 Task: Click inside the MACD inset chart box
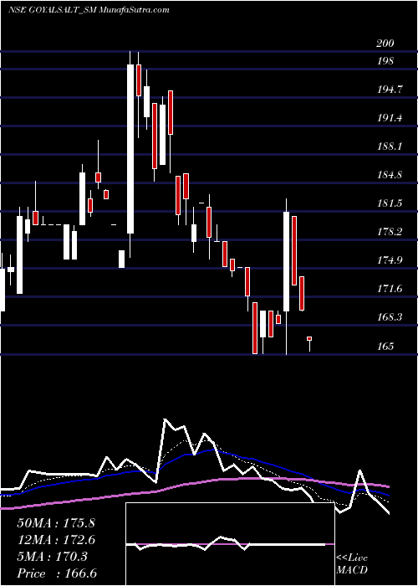(x=230, y=544)
